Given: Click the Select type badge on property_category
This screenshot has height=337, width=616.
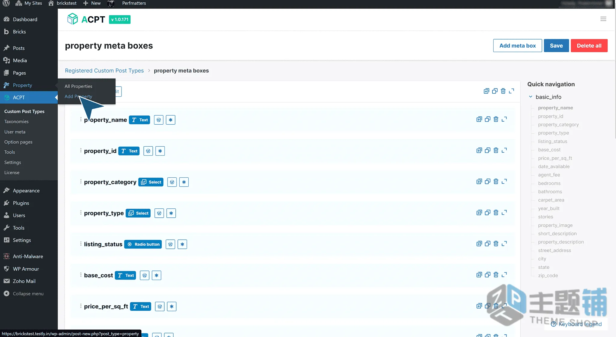Looking at the screenshot, I should coord(151,182).
